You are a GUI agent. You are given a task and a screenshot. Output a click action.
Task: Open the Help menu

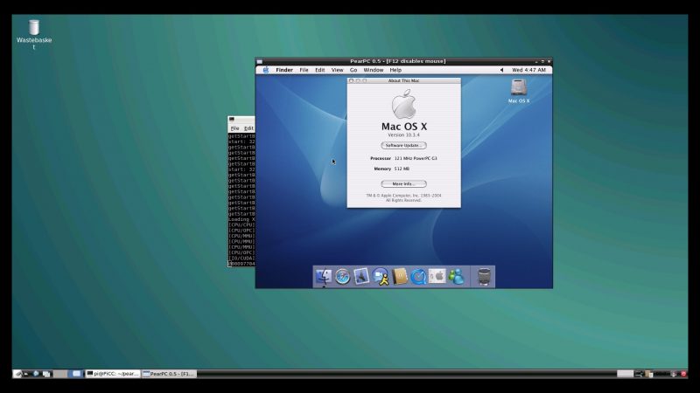(395, 70)
